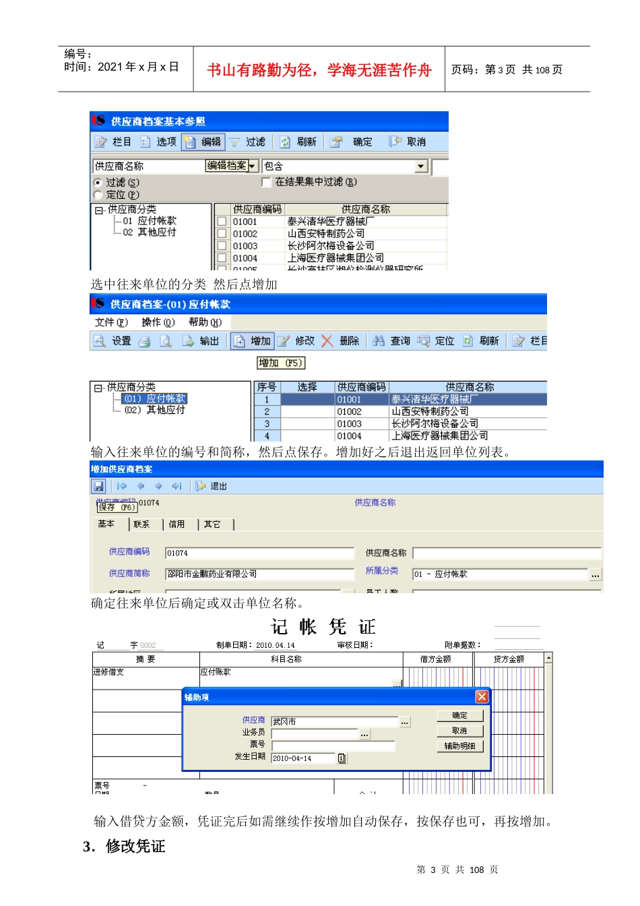Viewport: 640px width, 906px height.
Task: Click 修改 pencil icon in toolbar
Action: (284, 341)
